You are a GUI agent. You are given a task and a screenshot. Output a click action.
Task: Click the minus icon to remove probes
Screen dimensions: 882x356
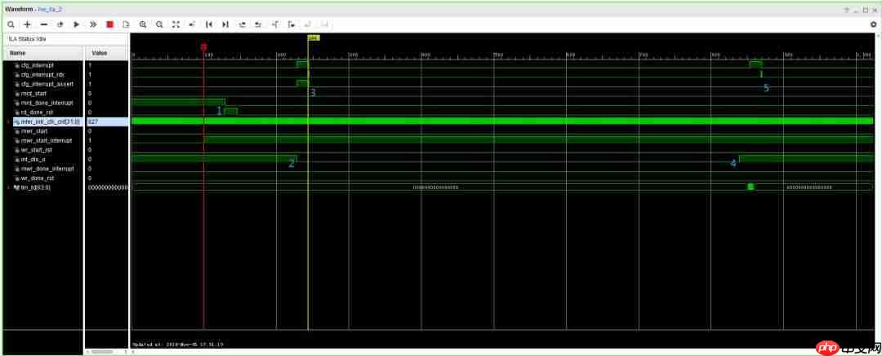(43, 24)
